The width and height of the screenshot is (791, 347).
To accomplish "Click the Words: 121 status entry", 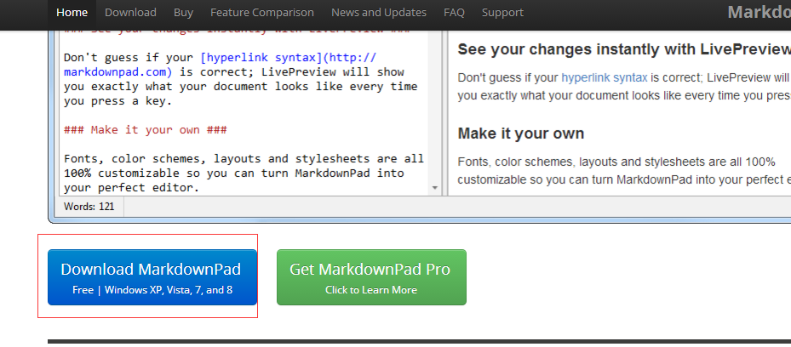I will [x=89, y=207].
